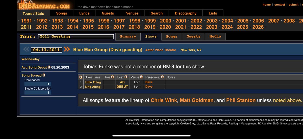Image resolution: width=303 pixels, height=139 pixels.
Task: Click Dave personnel link in Little Thing row
Action: coord(149,82)
